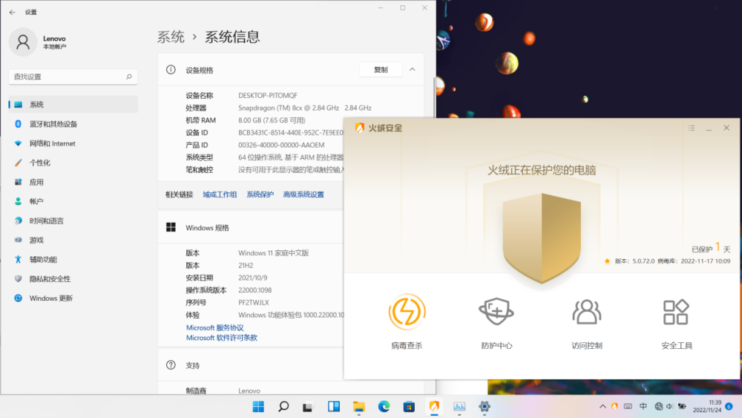Click serial number PF2TWJLX
This screenshot has height=418, width=742.
pos(254,302)
